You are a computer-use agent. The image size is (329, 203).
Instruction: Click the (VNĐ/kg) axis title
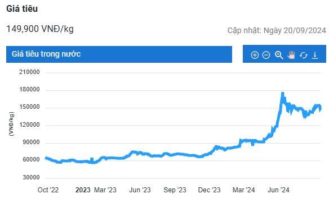pyautogui.click(x=11, y=124)
